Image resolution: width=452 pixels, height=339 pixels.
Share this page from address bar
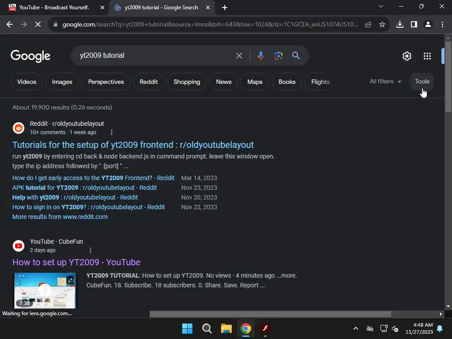368,25
